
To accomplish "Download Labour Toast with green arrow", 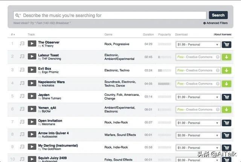I will [226, 57].
